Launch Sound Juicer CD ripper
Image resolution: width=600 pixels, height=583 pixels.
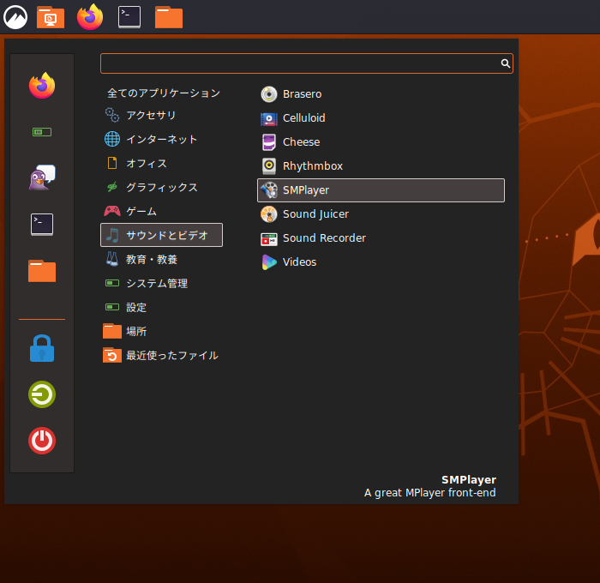tap(381, 214)
